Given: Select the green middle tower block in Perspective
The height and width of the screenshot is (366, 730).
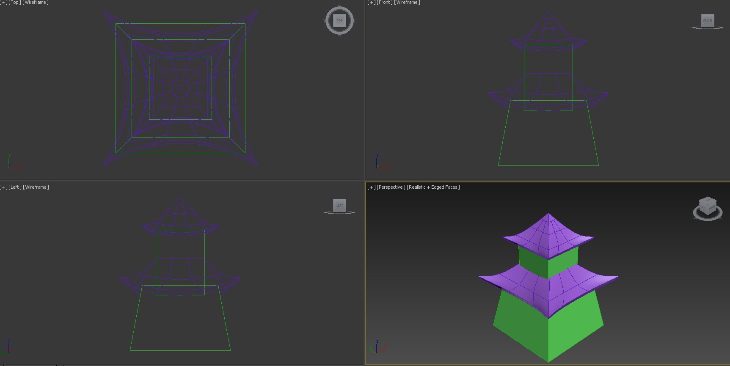Looking at the screenshot, I should [548, 261].
